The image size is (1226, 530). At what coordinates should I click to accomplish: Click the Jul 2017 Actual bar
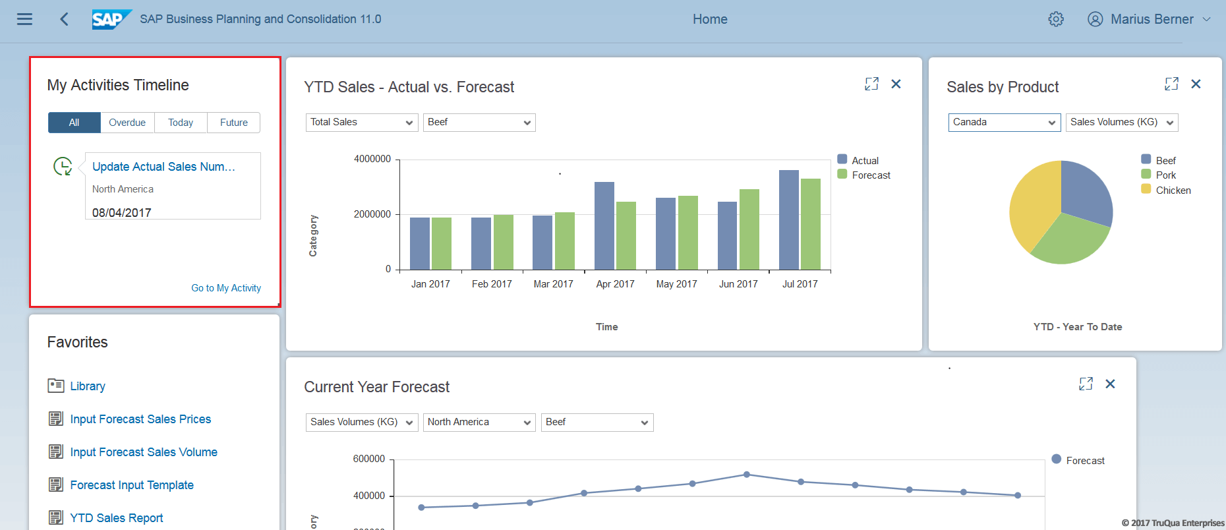789,220
